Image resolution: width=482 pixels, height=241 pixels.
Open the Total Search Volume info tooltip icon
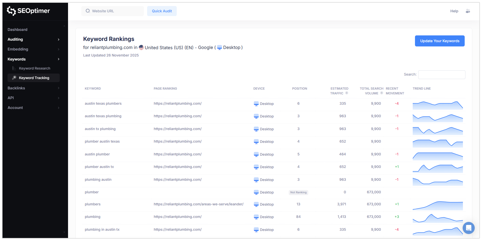382,93
